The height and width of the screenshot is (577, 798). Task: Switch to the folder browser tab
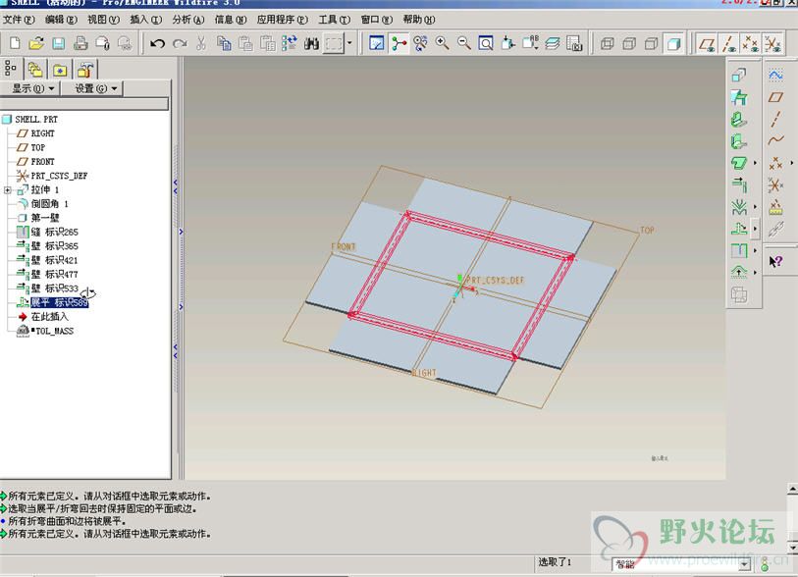(x=35, y=70)
